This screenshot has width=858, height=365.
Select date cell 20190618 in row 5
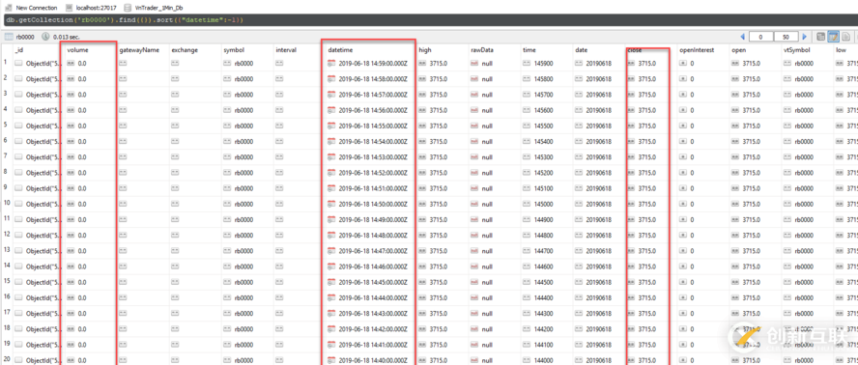pyautogui.click(x=599, y=126)
